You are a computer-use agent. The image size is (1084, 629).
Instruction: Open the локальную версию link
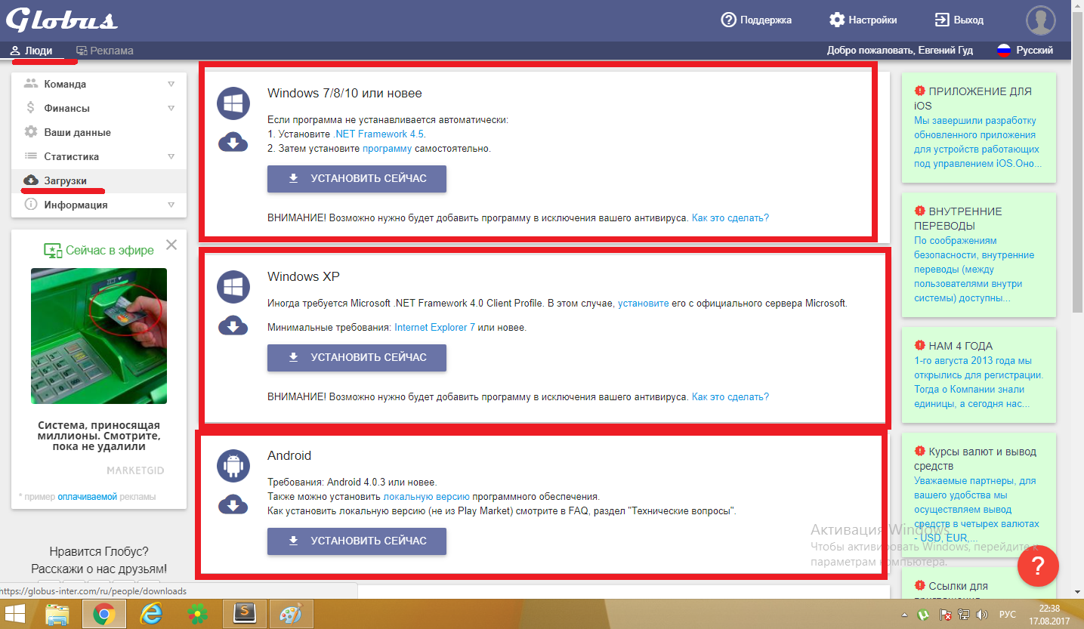[x=427, y=497]
